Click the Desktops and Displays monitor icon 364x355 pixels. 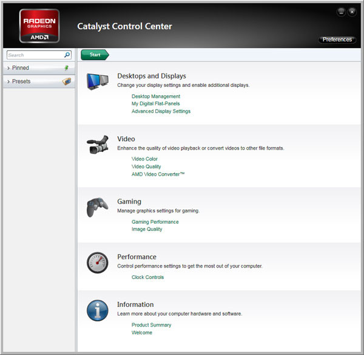(x=97, y=82)
